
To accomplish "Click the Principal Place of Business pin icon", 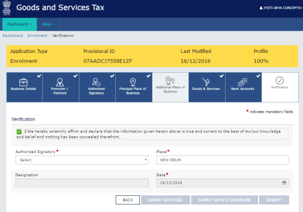I will pyautogui.click(x=133, y=81).
